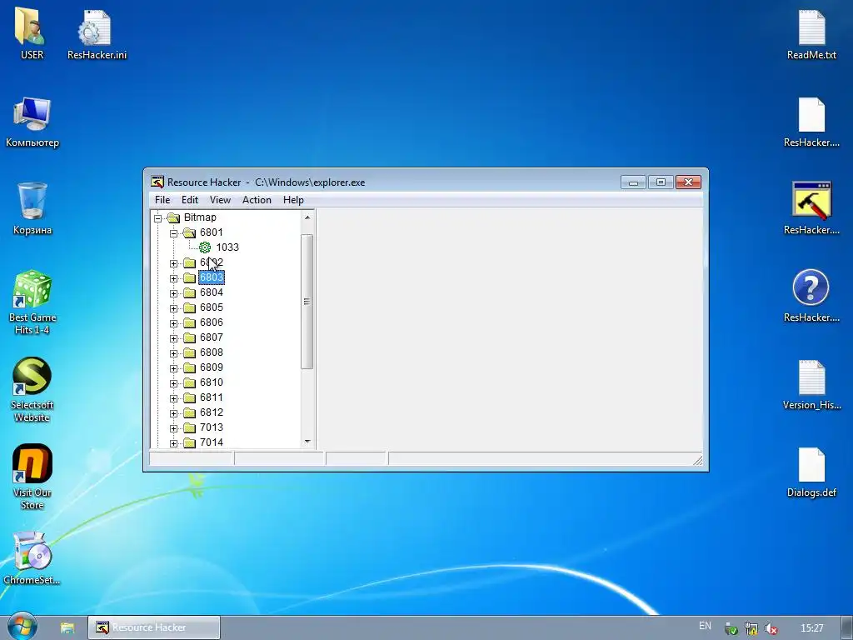Viewport: 853px width, 640px height.
Task: Minimize the Resource Hacker window
Action: coord(633,182)
